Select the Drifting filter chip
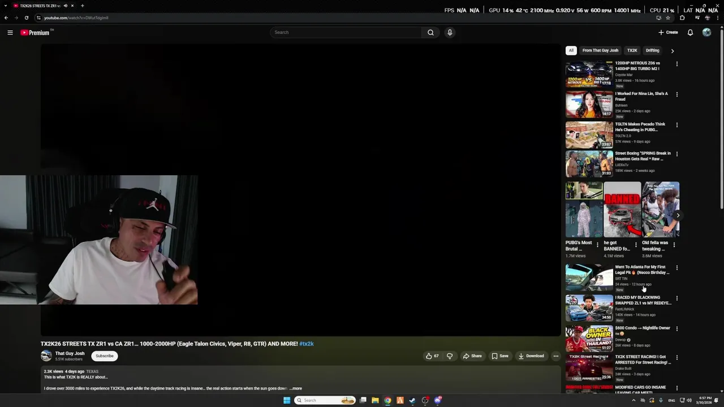Screen dimensions: 724x407 pyautogui.click(x=652, y=50)
